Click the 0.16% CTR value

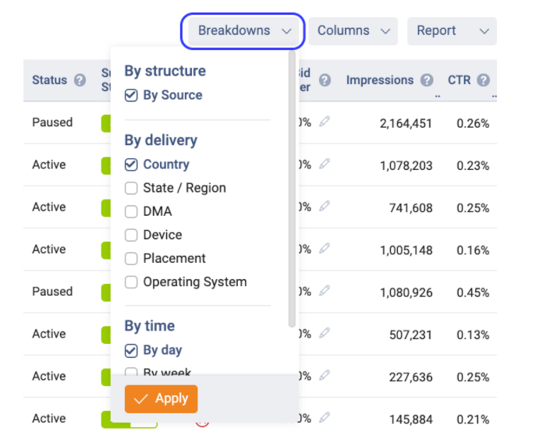click(473, 250)
